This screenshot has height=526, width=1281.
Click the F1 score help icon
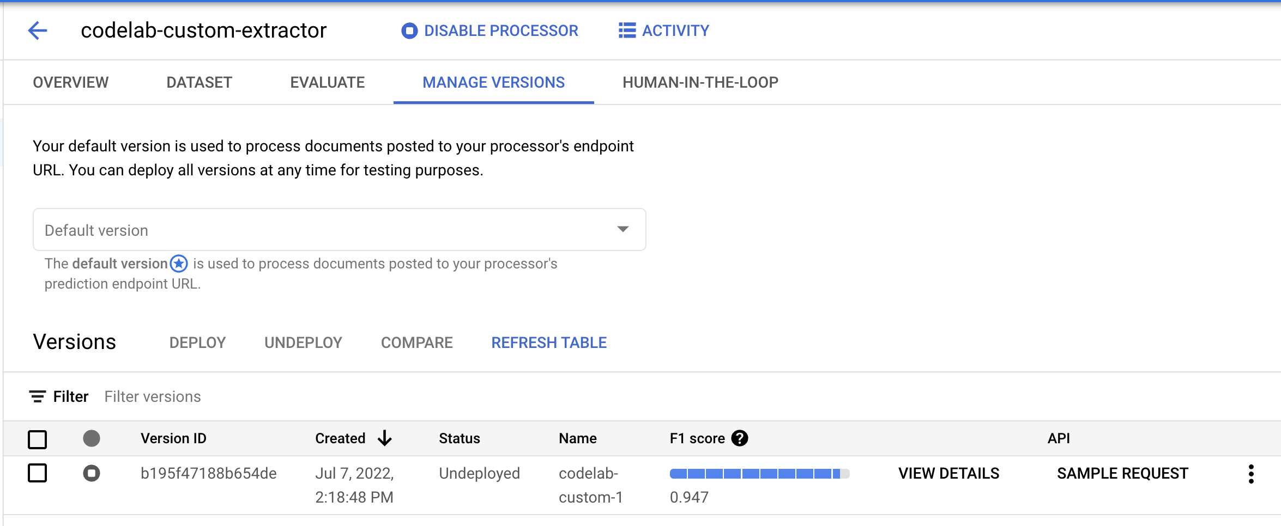coord(740,438)
